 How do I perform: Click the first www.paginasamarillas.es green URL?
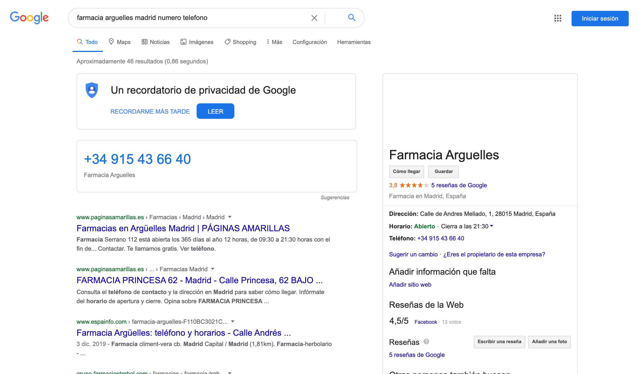(x=110, y=217)
